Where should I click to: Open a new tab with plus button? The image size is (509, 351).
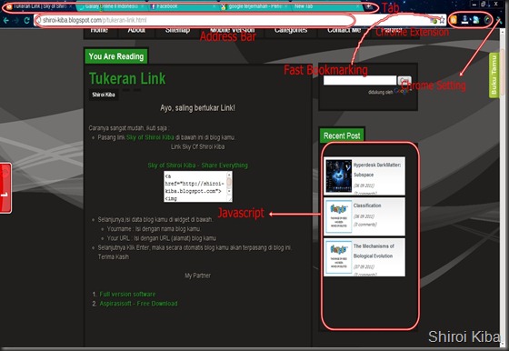click(369, 6)
